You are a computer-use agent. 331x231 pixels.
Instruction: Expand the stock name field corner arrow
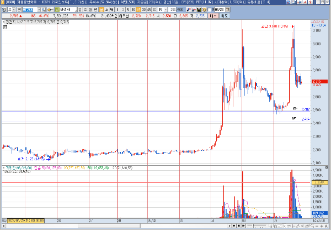click(76, 11)
